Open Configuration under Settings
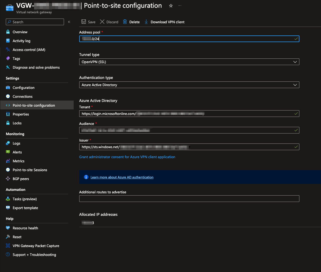Screen dimensions: 321x272 24,88
